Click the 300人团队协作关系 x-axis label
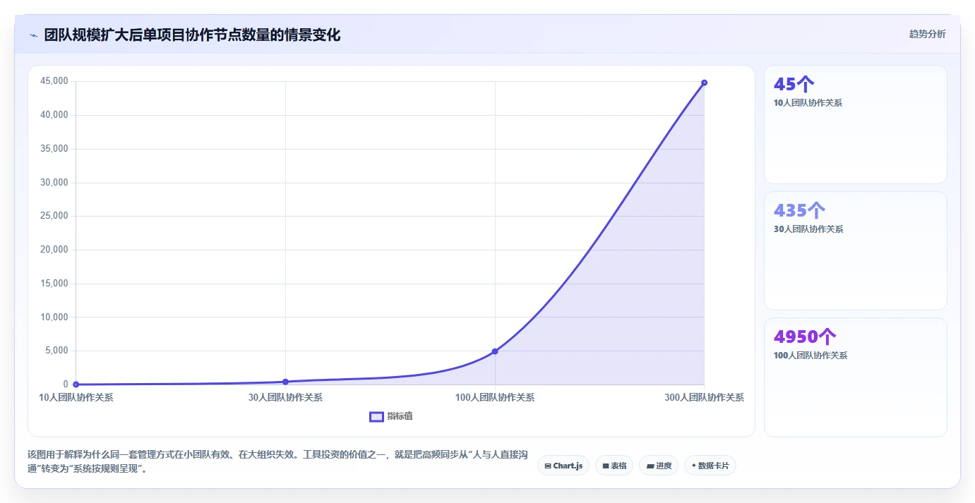The height and width of the screenshot is (503, 975). click(704, 397)
